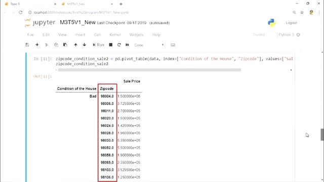The image size is (324, 182).
Task: Save notebook with the floppy disk icon
Action: [x=27, y=45]
